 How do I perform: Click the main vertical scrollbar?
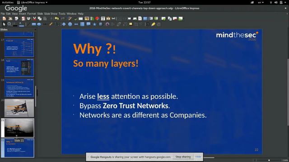coord(288,92)
